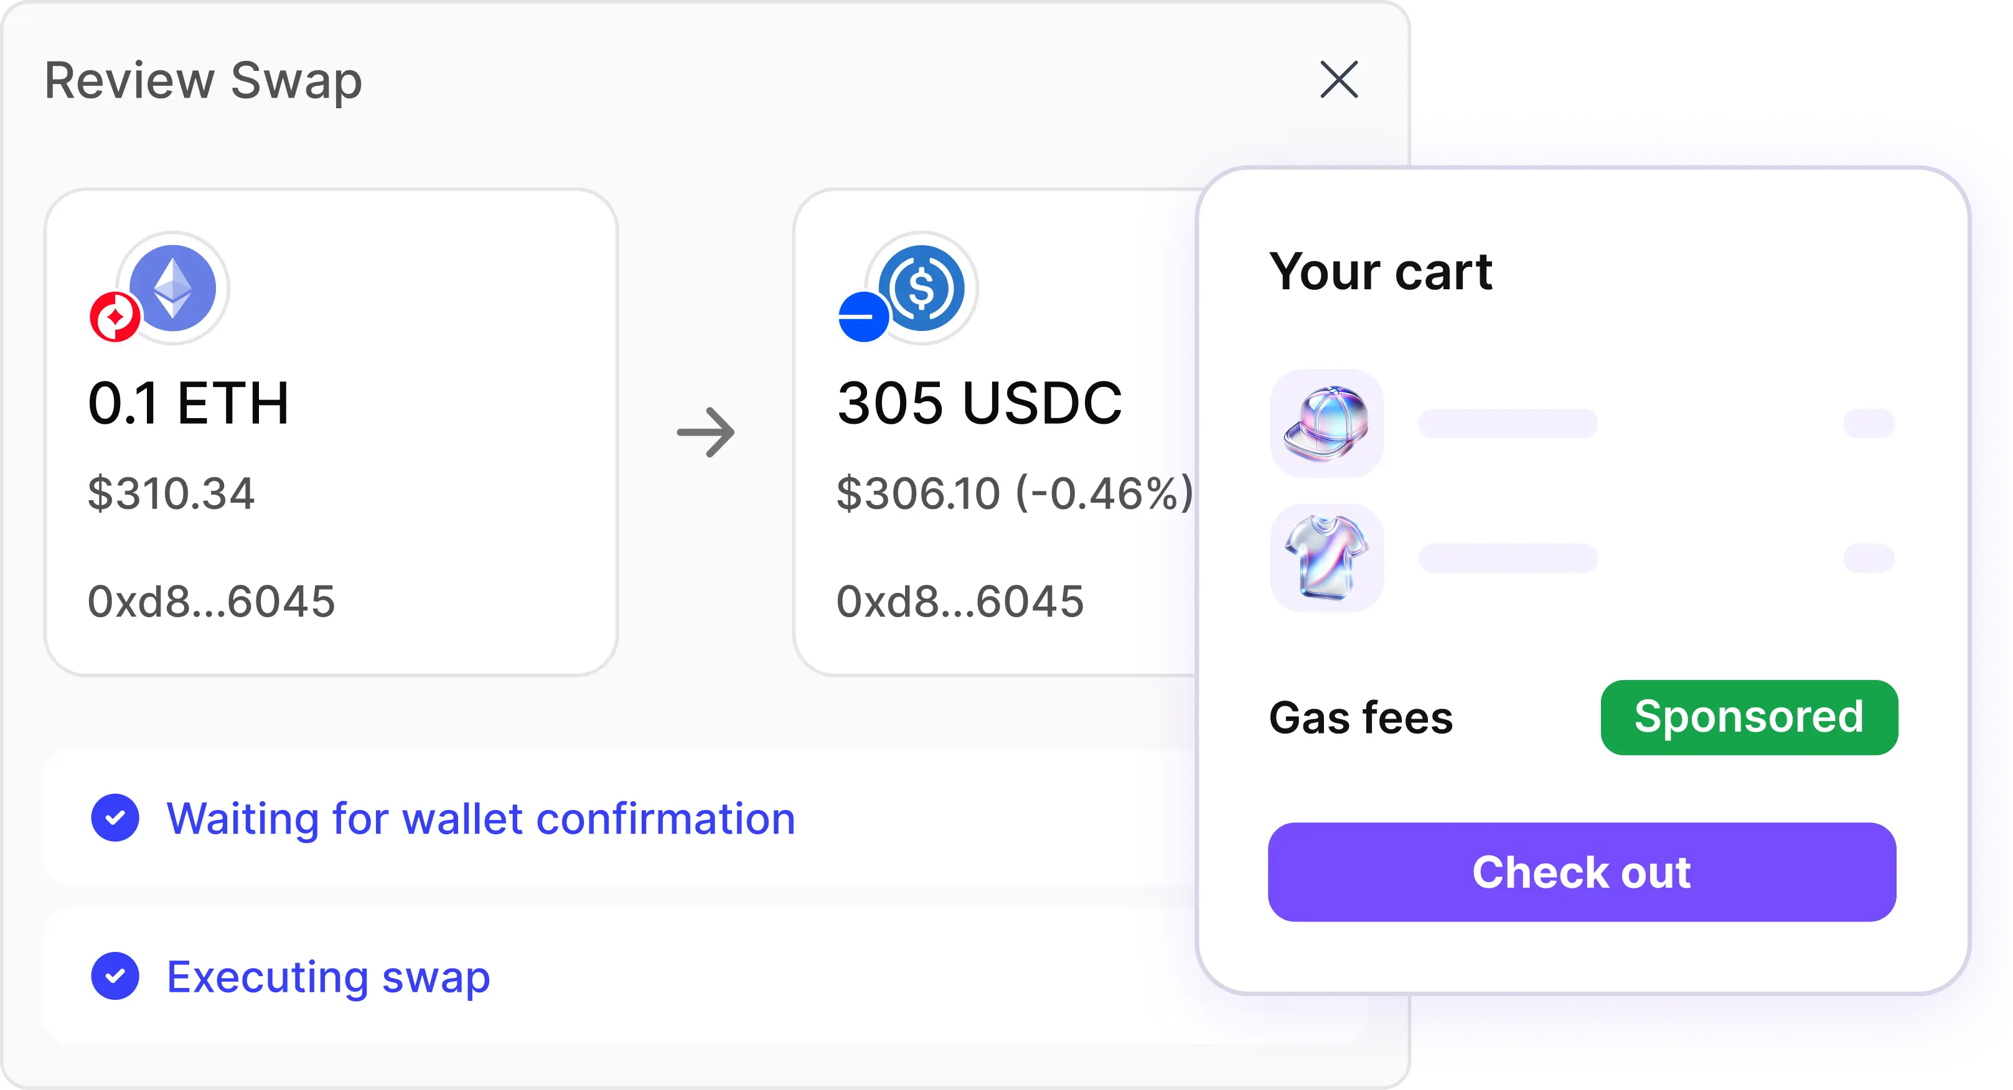Select the holographic cap thumbnail
2013x1090 pixels.
pyautogui.click(x=1326, y=423)
